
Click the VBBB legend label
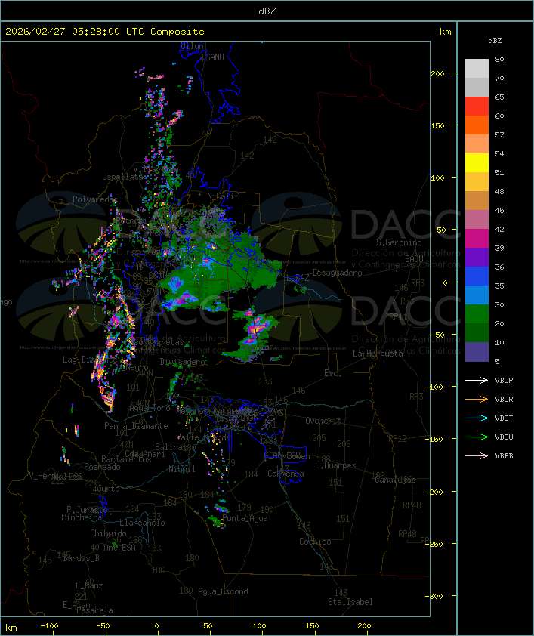point(504,456)
